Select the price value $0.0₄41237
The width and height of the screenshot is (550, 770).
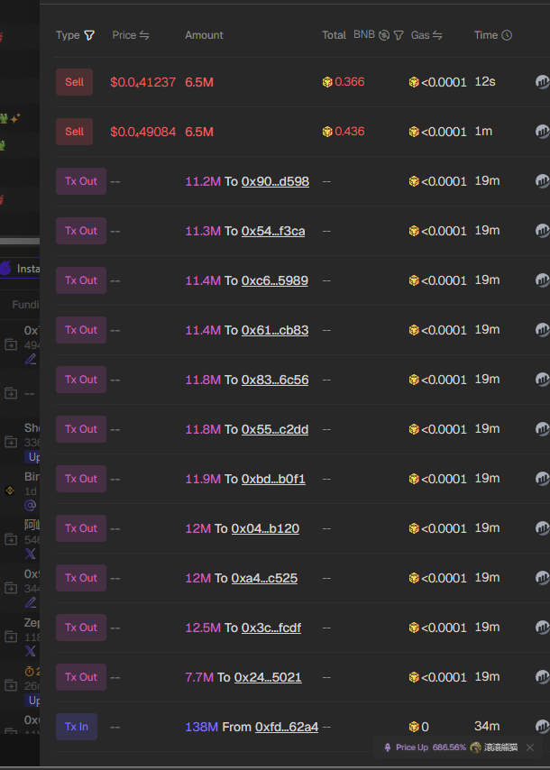tap(142, 83)
